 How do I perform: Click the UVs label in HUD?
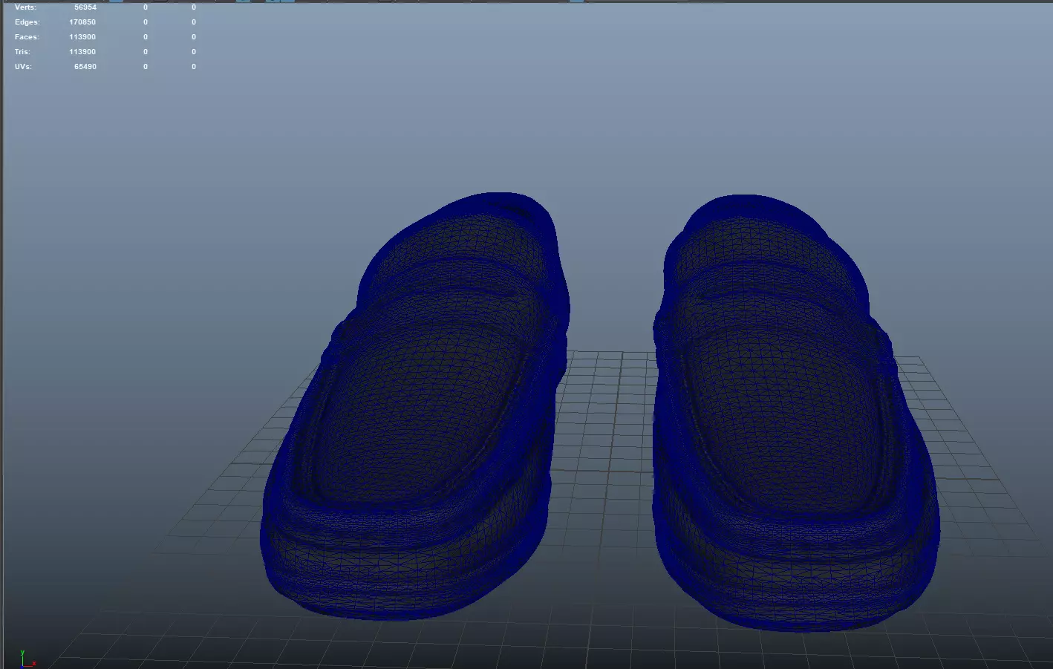23,67
